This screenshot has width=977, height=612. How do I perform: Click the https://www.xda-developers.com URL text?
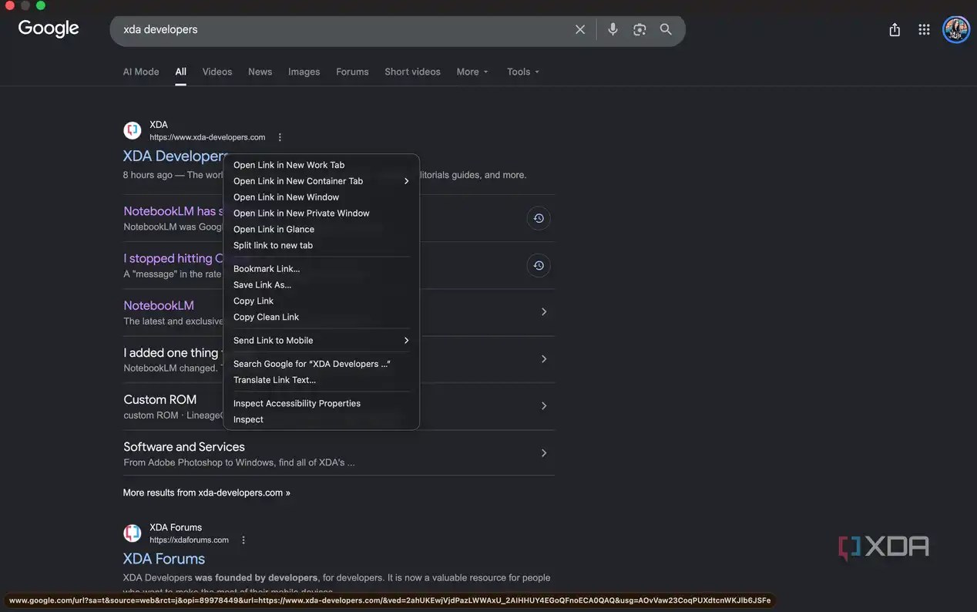207,137
